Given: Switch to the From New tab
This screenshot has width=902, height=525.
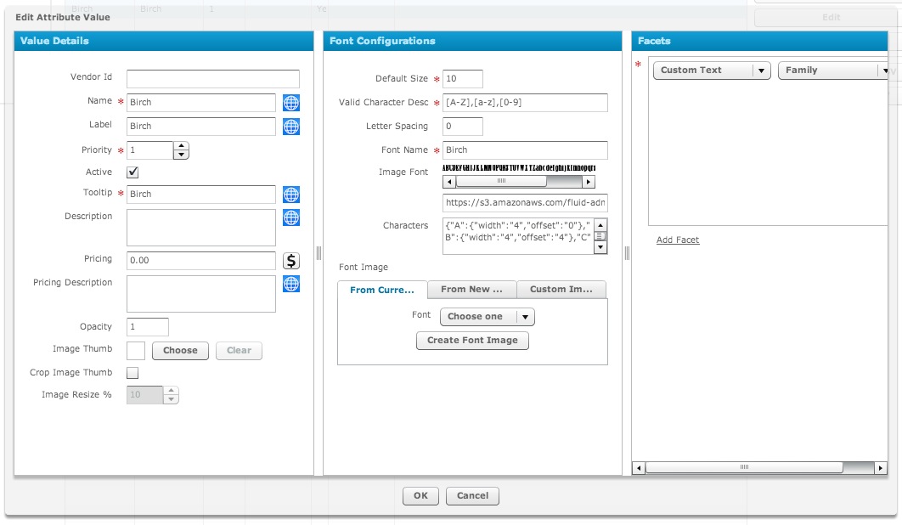Looking at the screenshot, I should pos(471,289).
